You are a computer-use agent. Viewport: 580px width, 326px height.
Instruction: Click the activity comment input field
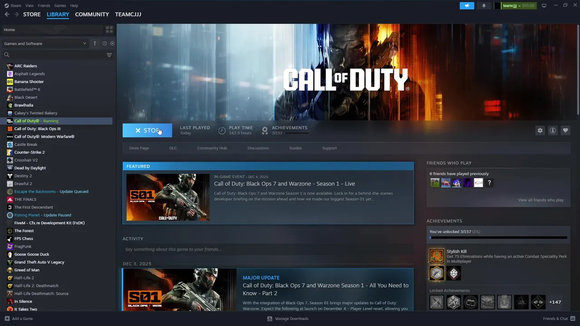[x=268, y=249]
